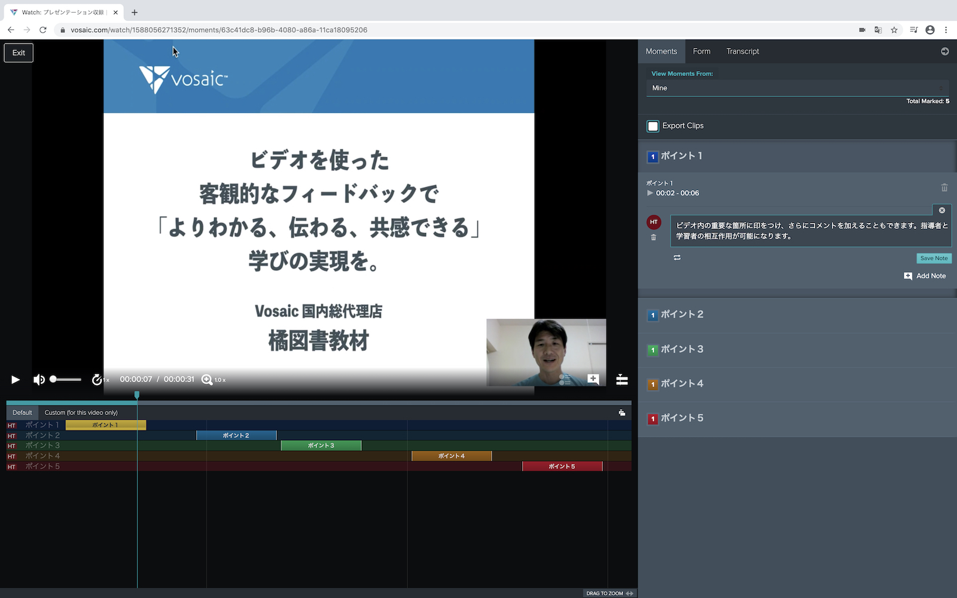Adjust the volume slider

pyautogui.click(x=66, y=379)
